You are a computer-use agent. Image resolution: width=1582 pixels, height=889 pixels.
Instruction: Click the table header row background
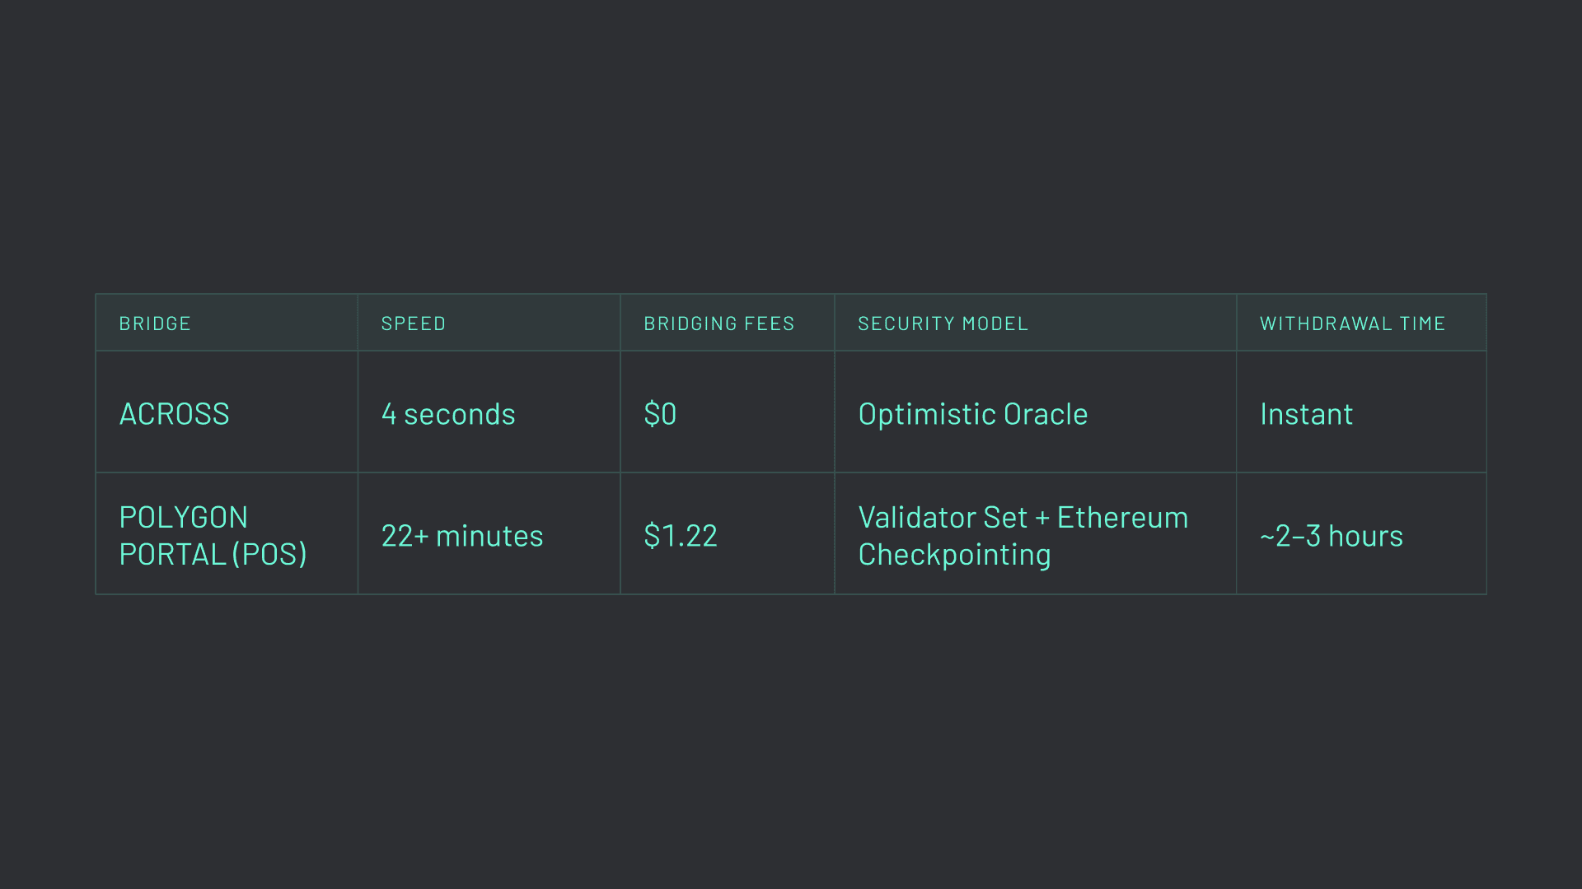point(791,323)
